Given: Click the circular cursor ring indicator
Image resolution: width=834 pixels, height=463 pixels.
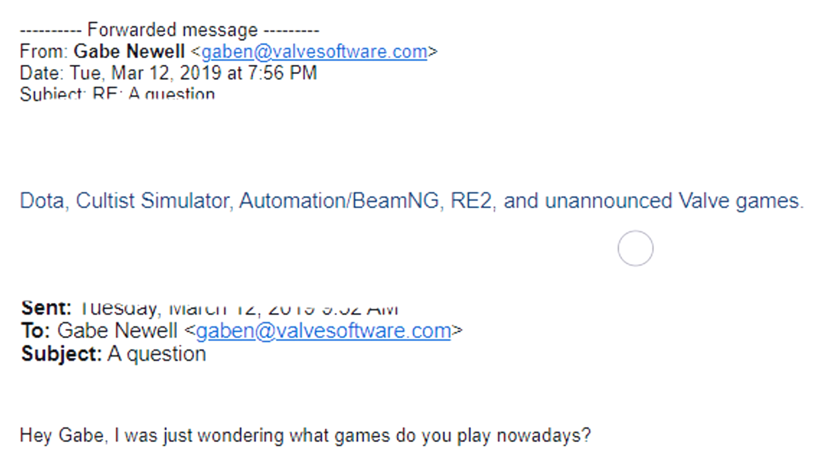Looking at the screenshot, I should [x=635, y=248].
